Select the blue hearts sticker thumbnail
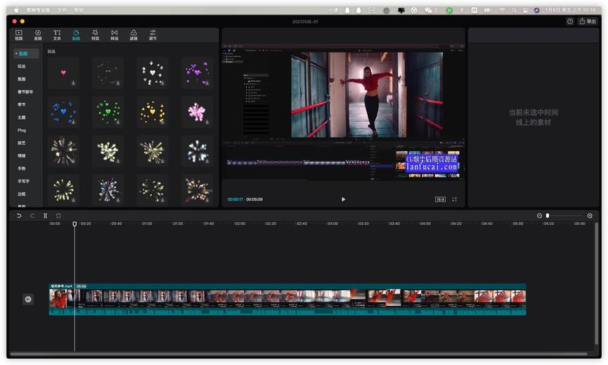The image size is (608, 365). point(64,112)
